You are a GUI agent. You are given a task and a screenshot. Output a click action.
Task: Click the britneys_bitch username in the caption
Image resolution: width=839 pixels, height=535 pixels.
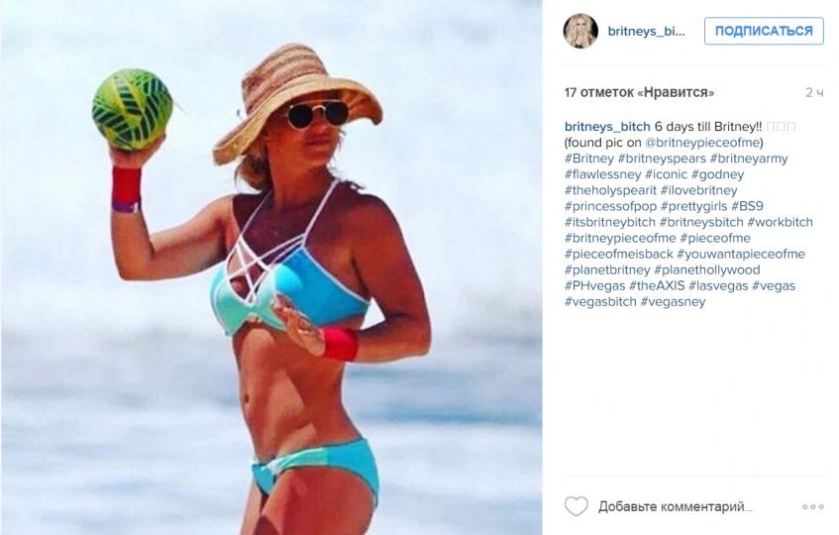pos(607,127)
